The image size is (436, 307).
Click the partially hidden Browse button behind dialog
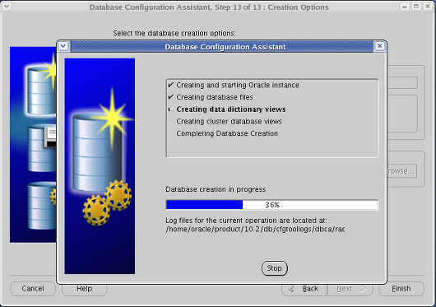[x=401, y=170]
